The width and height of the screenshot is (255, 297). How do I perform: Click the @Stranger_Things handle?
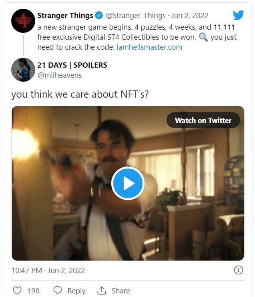[x=136, y=16]
